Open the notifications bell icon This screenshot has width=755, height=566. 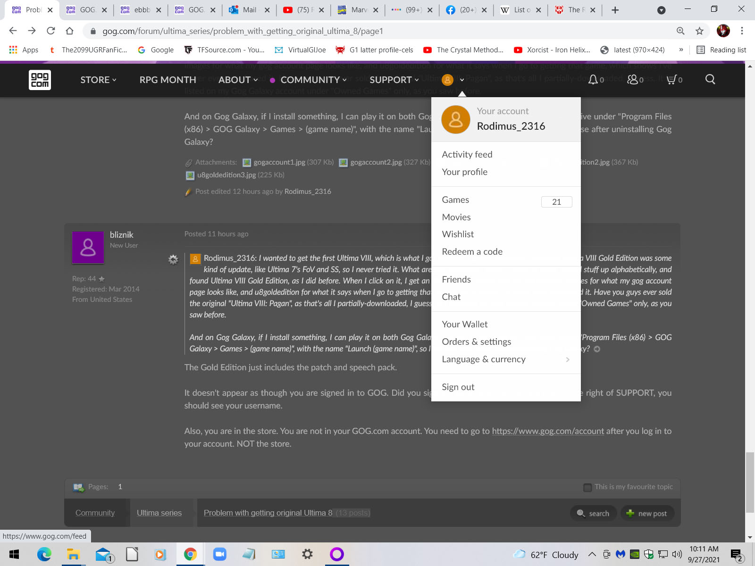pyautogui.click(x=593, y=80)
